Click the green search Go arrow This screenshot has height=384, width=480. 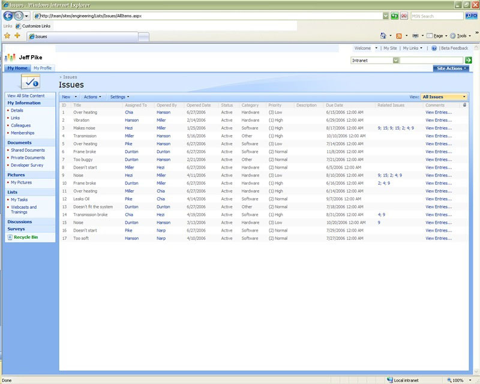tap(468, 60)
